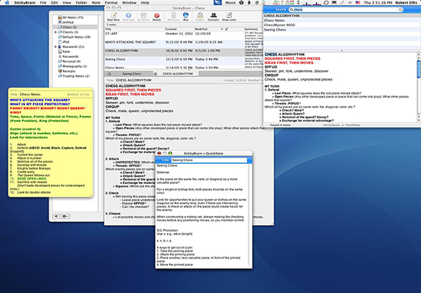Click the Summary column header
This screenshot has width=421, height=293.
point(253,29)
